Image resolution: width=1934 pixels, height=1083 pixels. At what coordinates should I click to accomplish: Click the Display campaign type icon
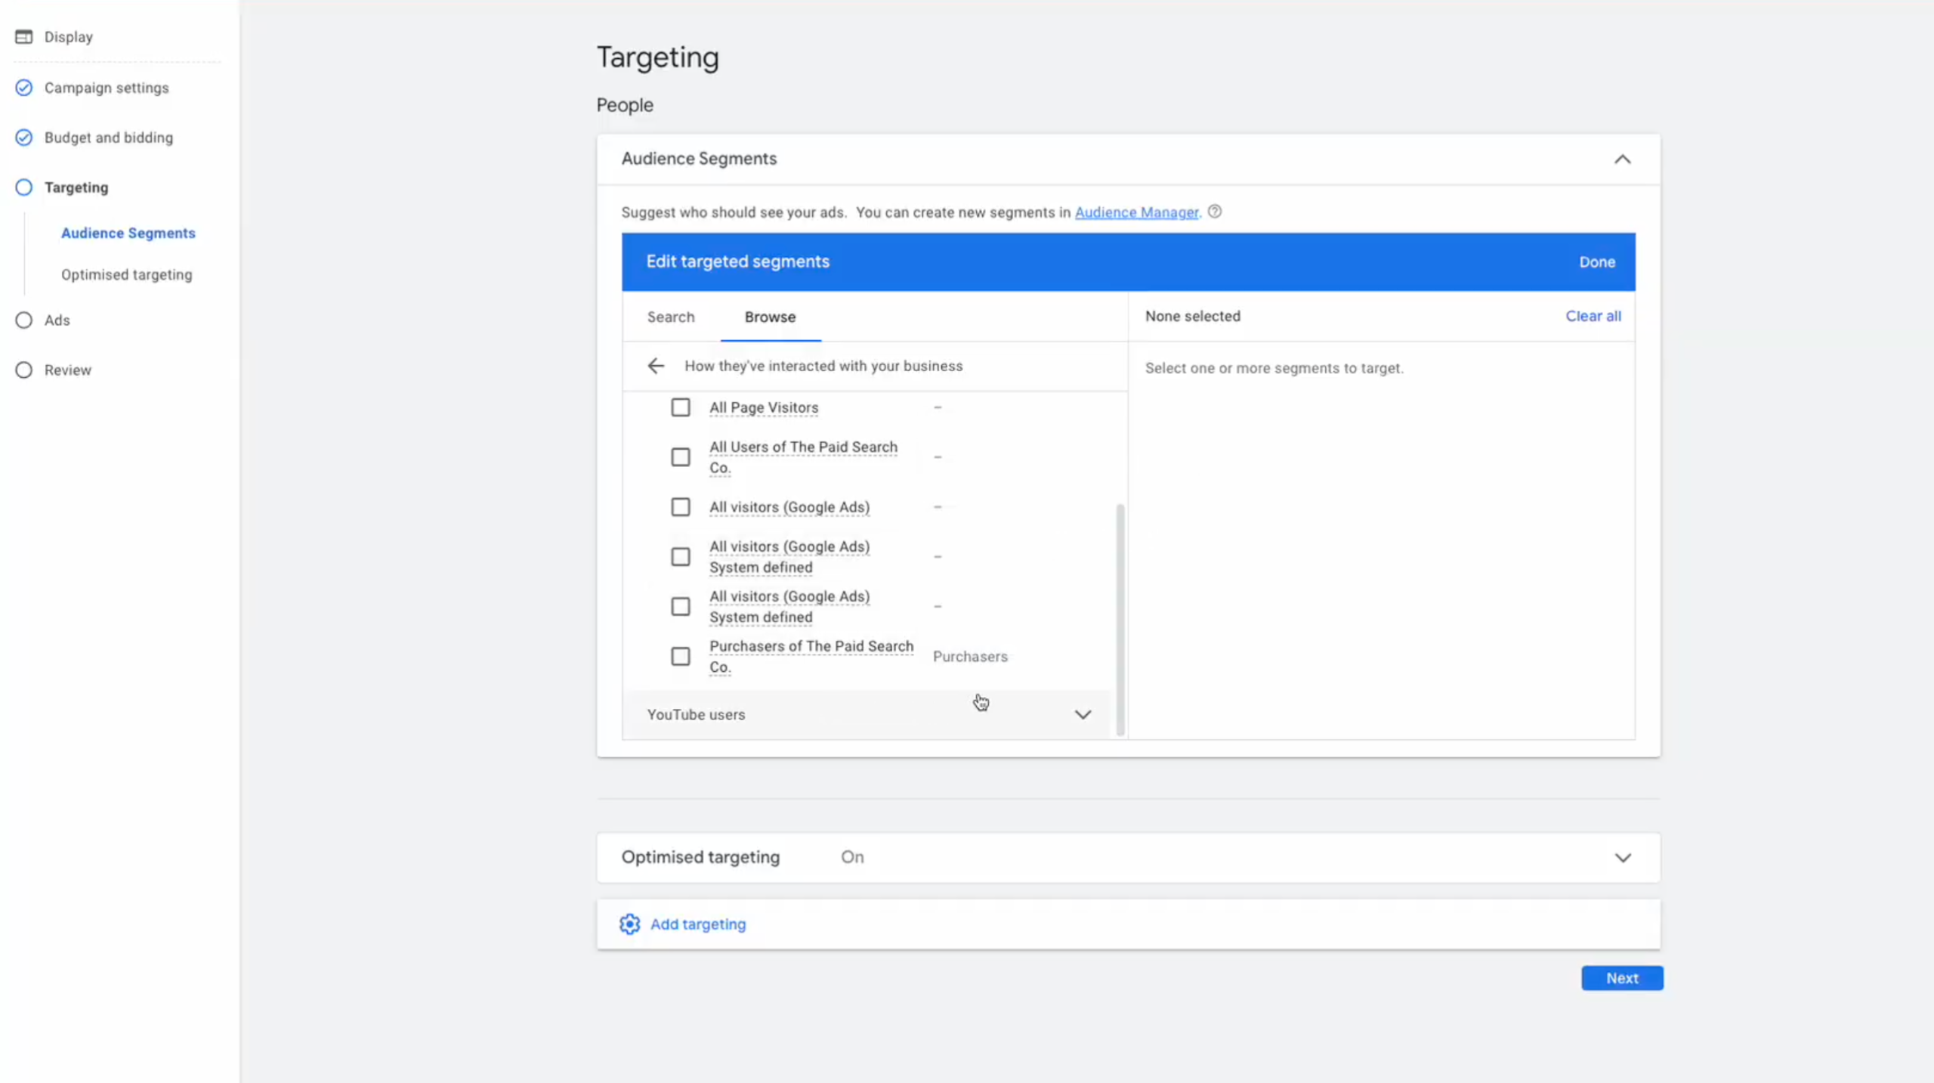pos(23,36)
